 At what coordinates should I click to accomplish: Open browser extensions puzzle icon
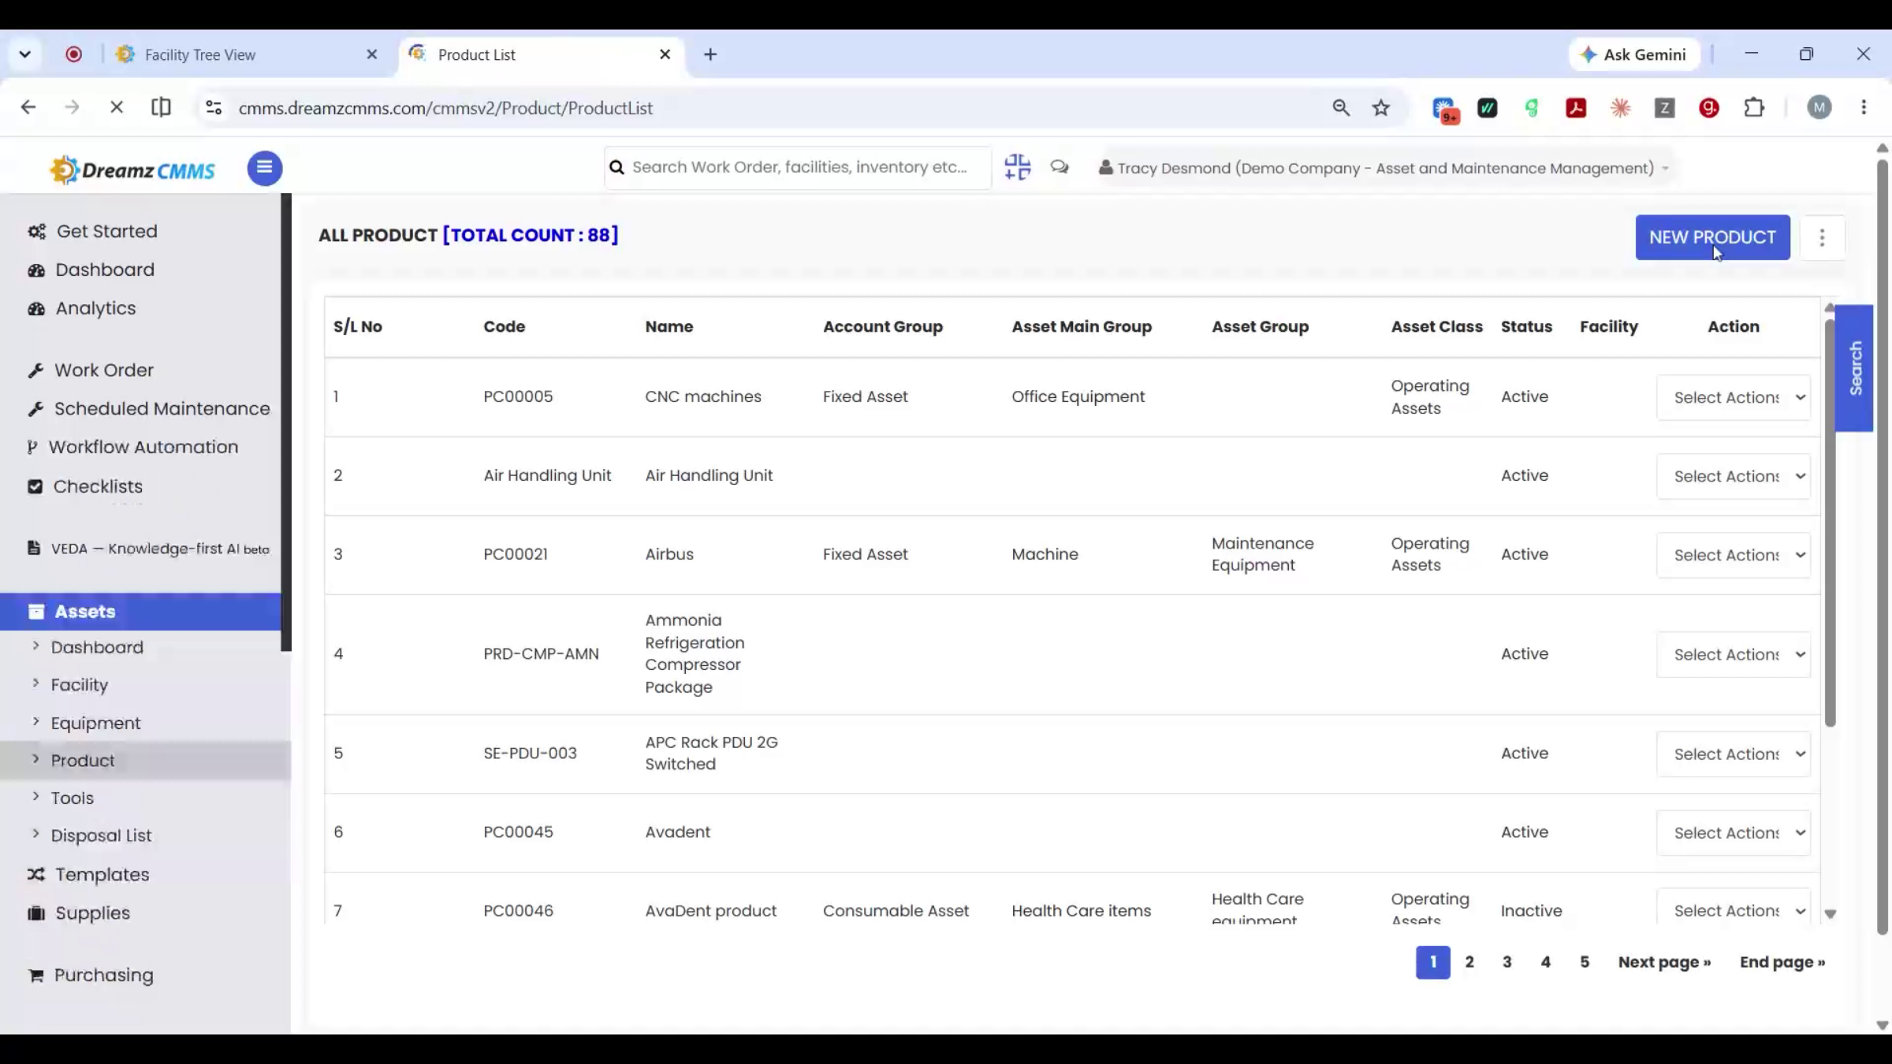1754,108
